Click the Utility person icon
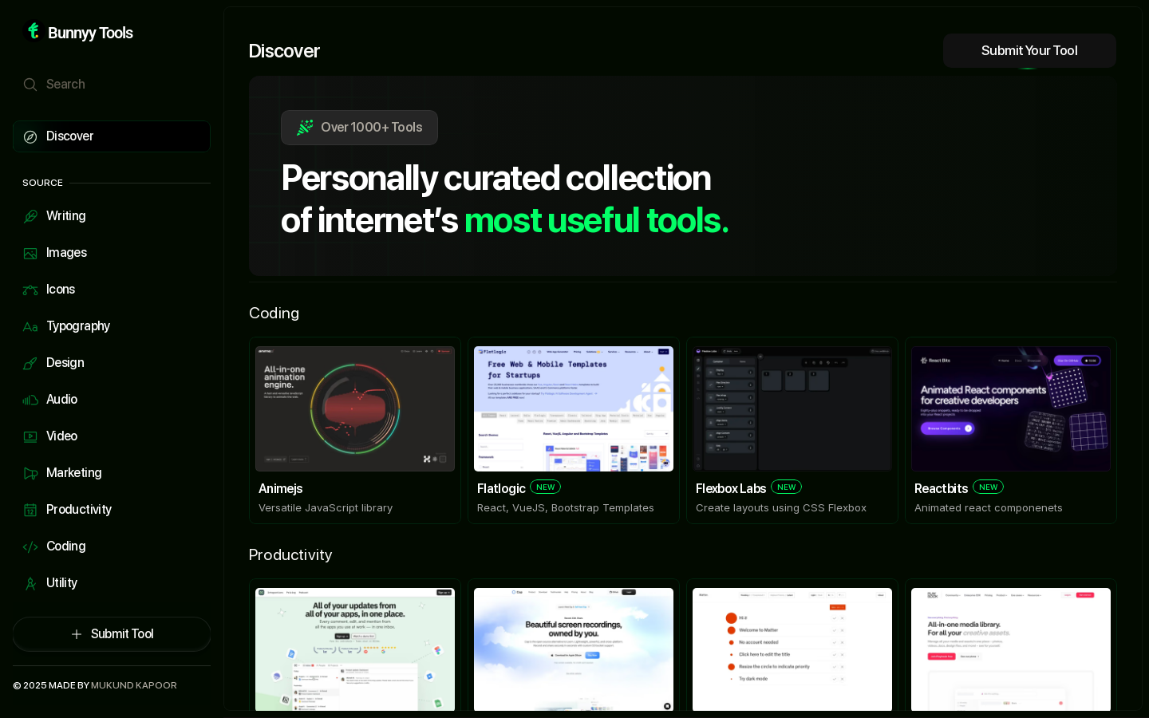Viewport: 1149px width, 718px height. pyautogui.click(x=30, y=583)
